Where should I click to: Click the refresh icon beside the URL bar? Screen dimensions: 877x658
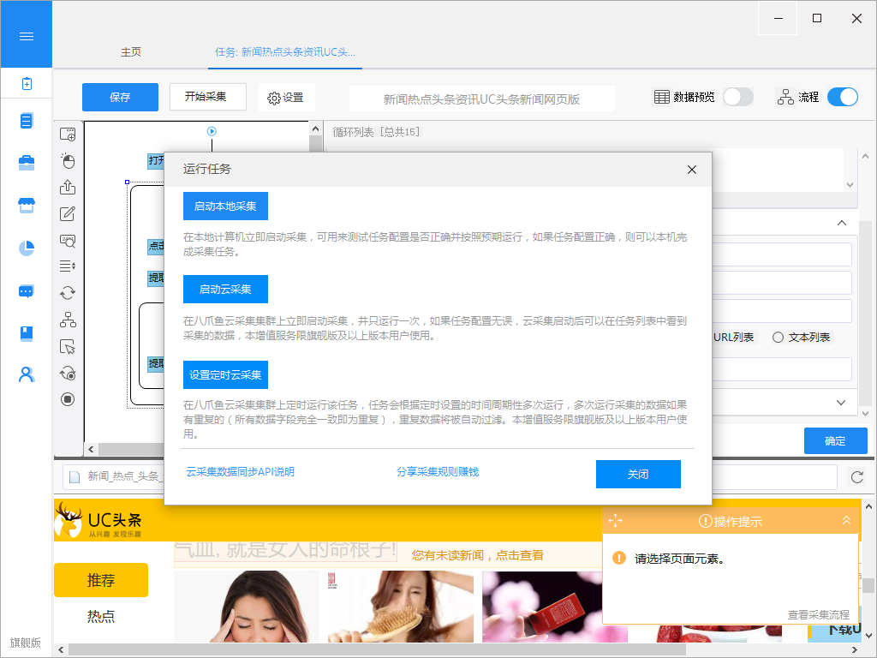(856, 477)
